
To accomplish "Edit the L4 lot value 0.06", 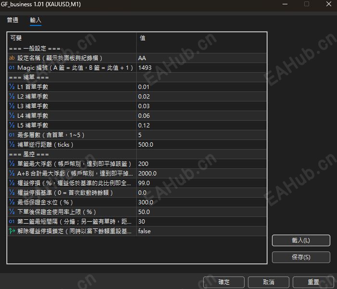I will (201, 116).
